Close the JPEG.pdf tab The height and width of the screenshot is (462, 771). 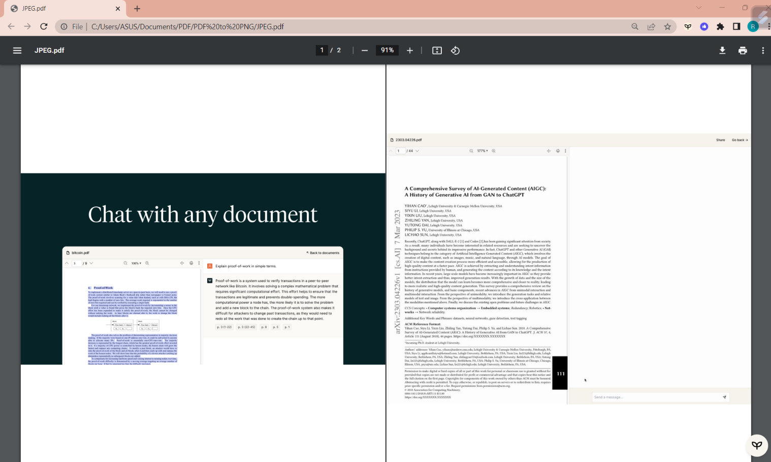pos(118,9)
